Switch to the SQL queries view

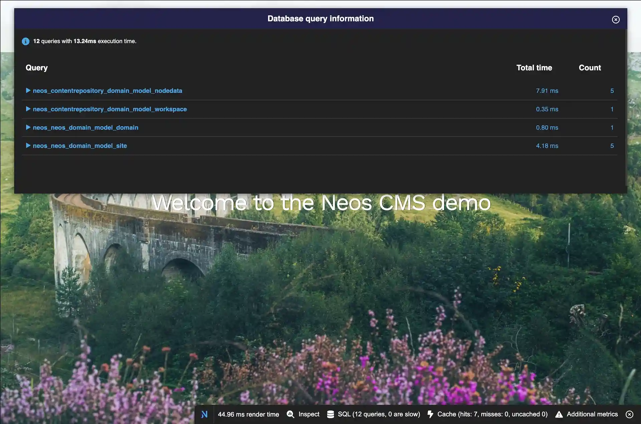[379, 414]
